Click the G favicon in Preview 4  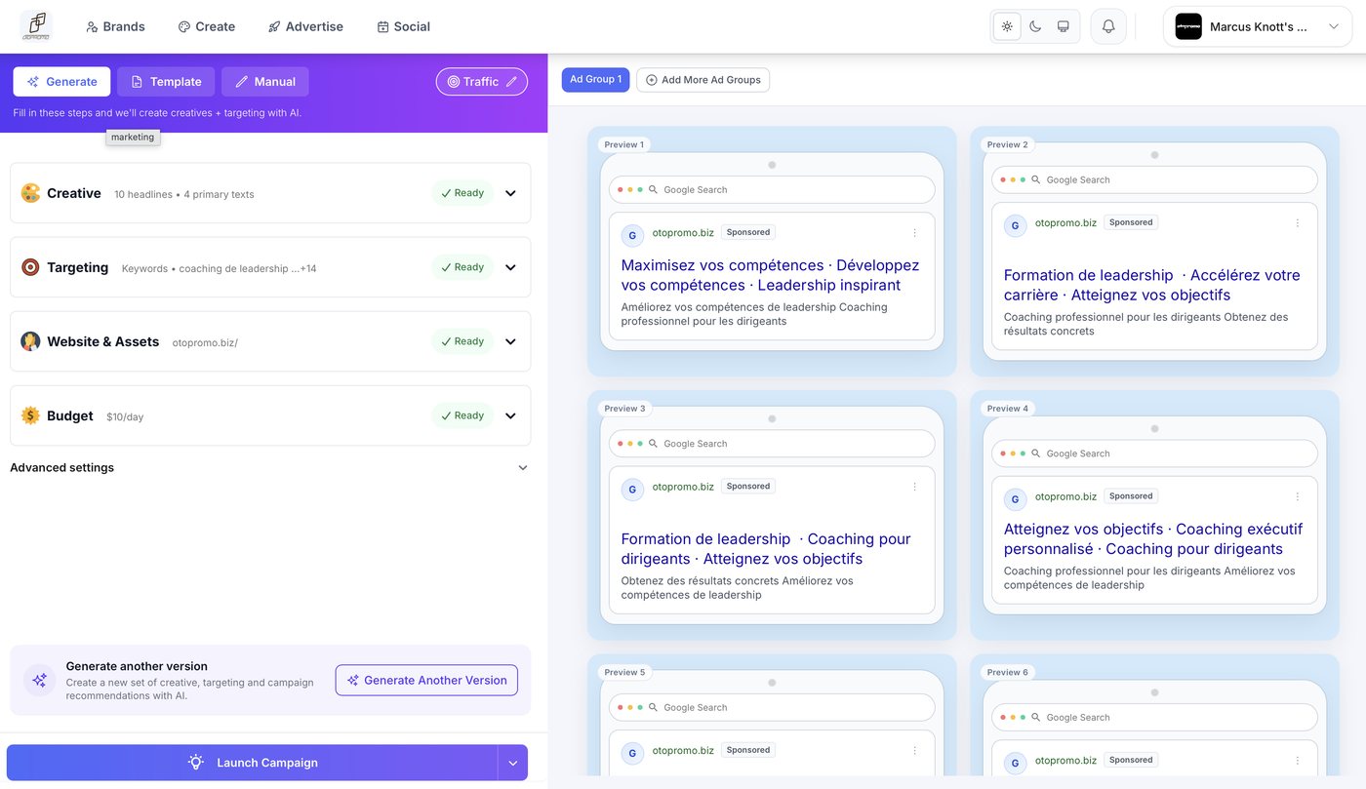(1015, 498)
